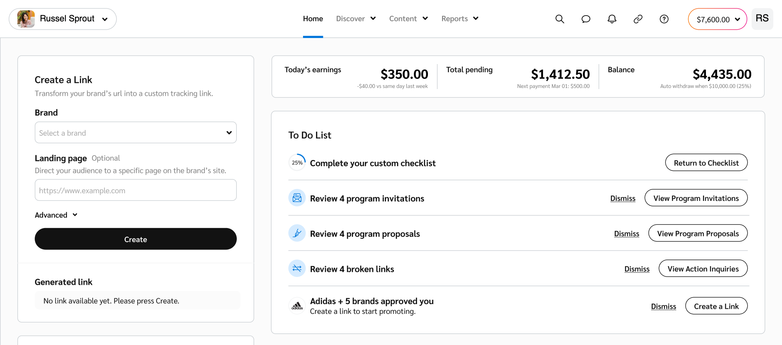Open the Reports menu
The image size is (782, 345).
(460, 19)
